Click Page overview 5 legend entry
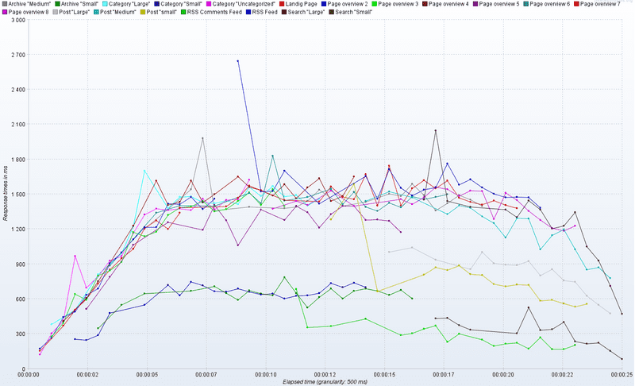The width and height of the screenshot is (635, 386). (496, 4)
